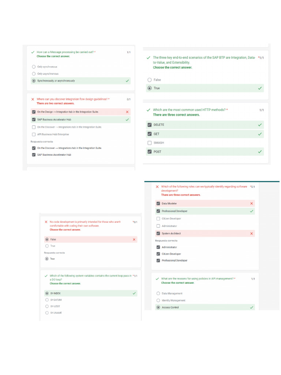The image size is (281, 375).
Task: Choose the SY-DATUM radio option
Action: pos(47,300)
